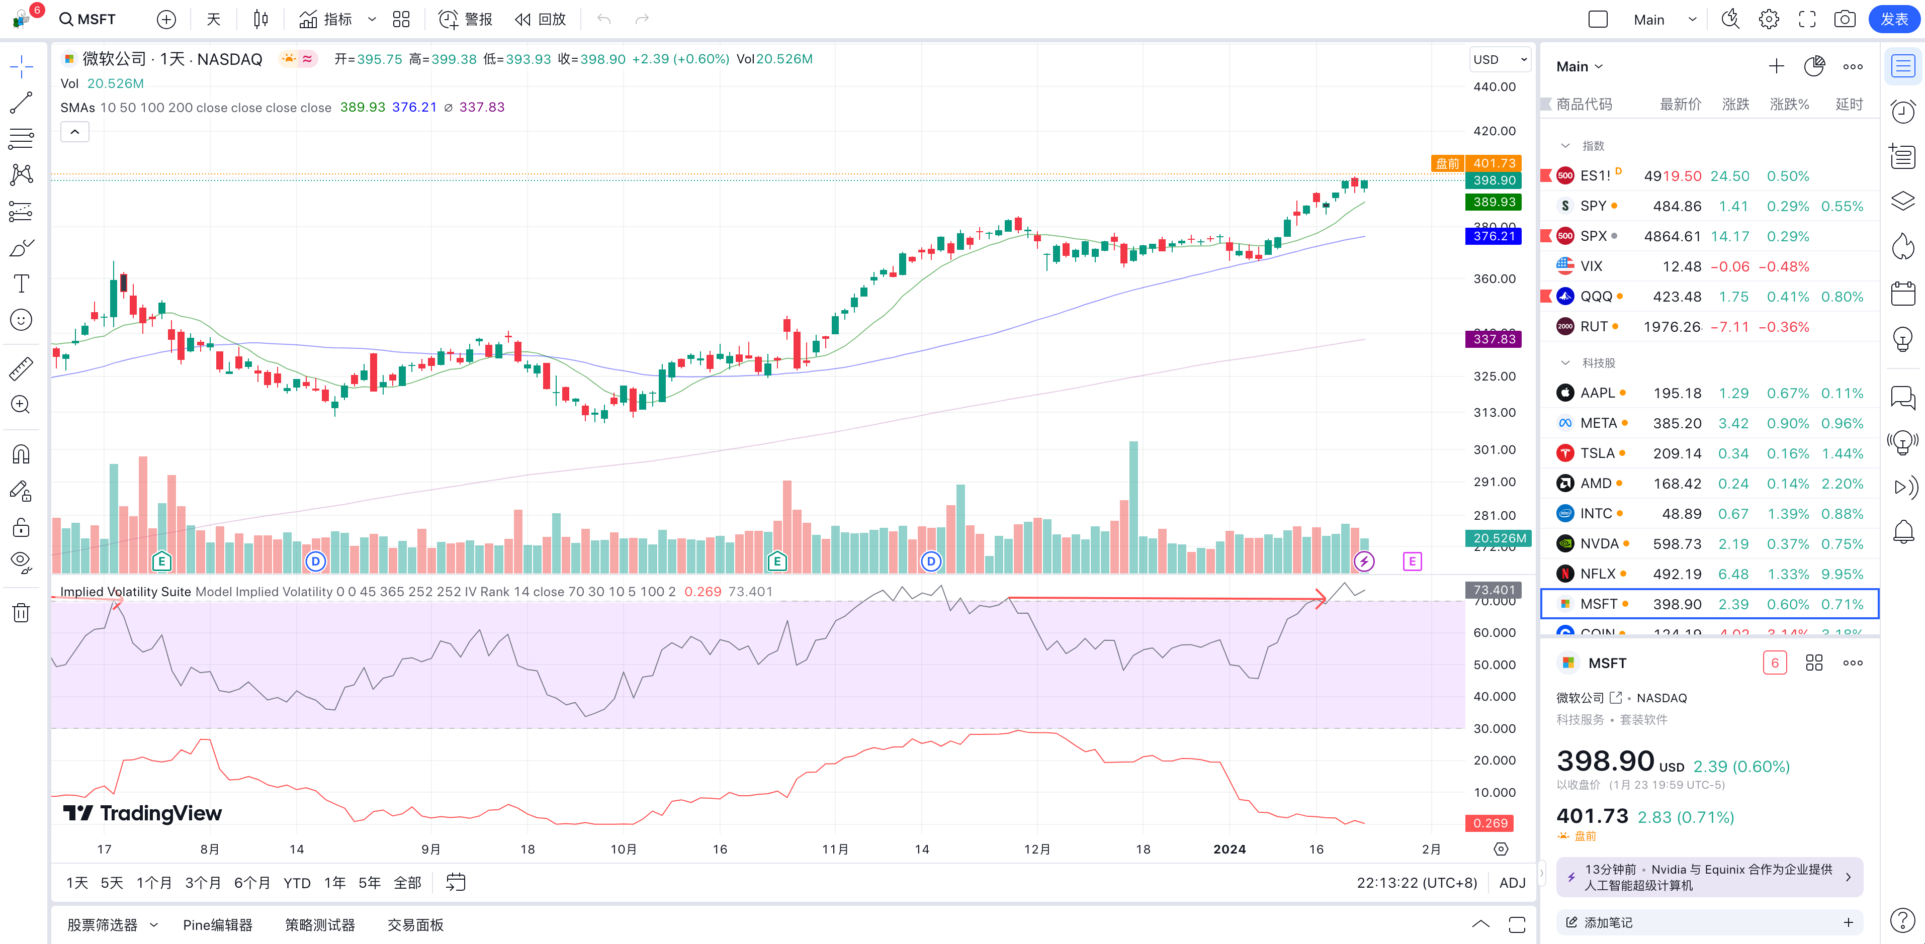This screenshot has width=1925, height=944.
Task: Toggle extended hours sun icon near symbol
Action: coord(289,58)
